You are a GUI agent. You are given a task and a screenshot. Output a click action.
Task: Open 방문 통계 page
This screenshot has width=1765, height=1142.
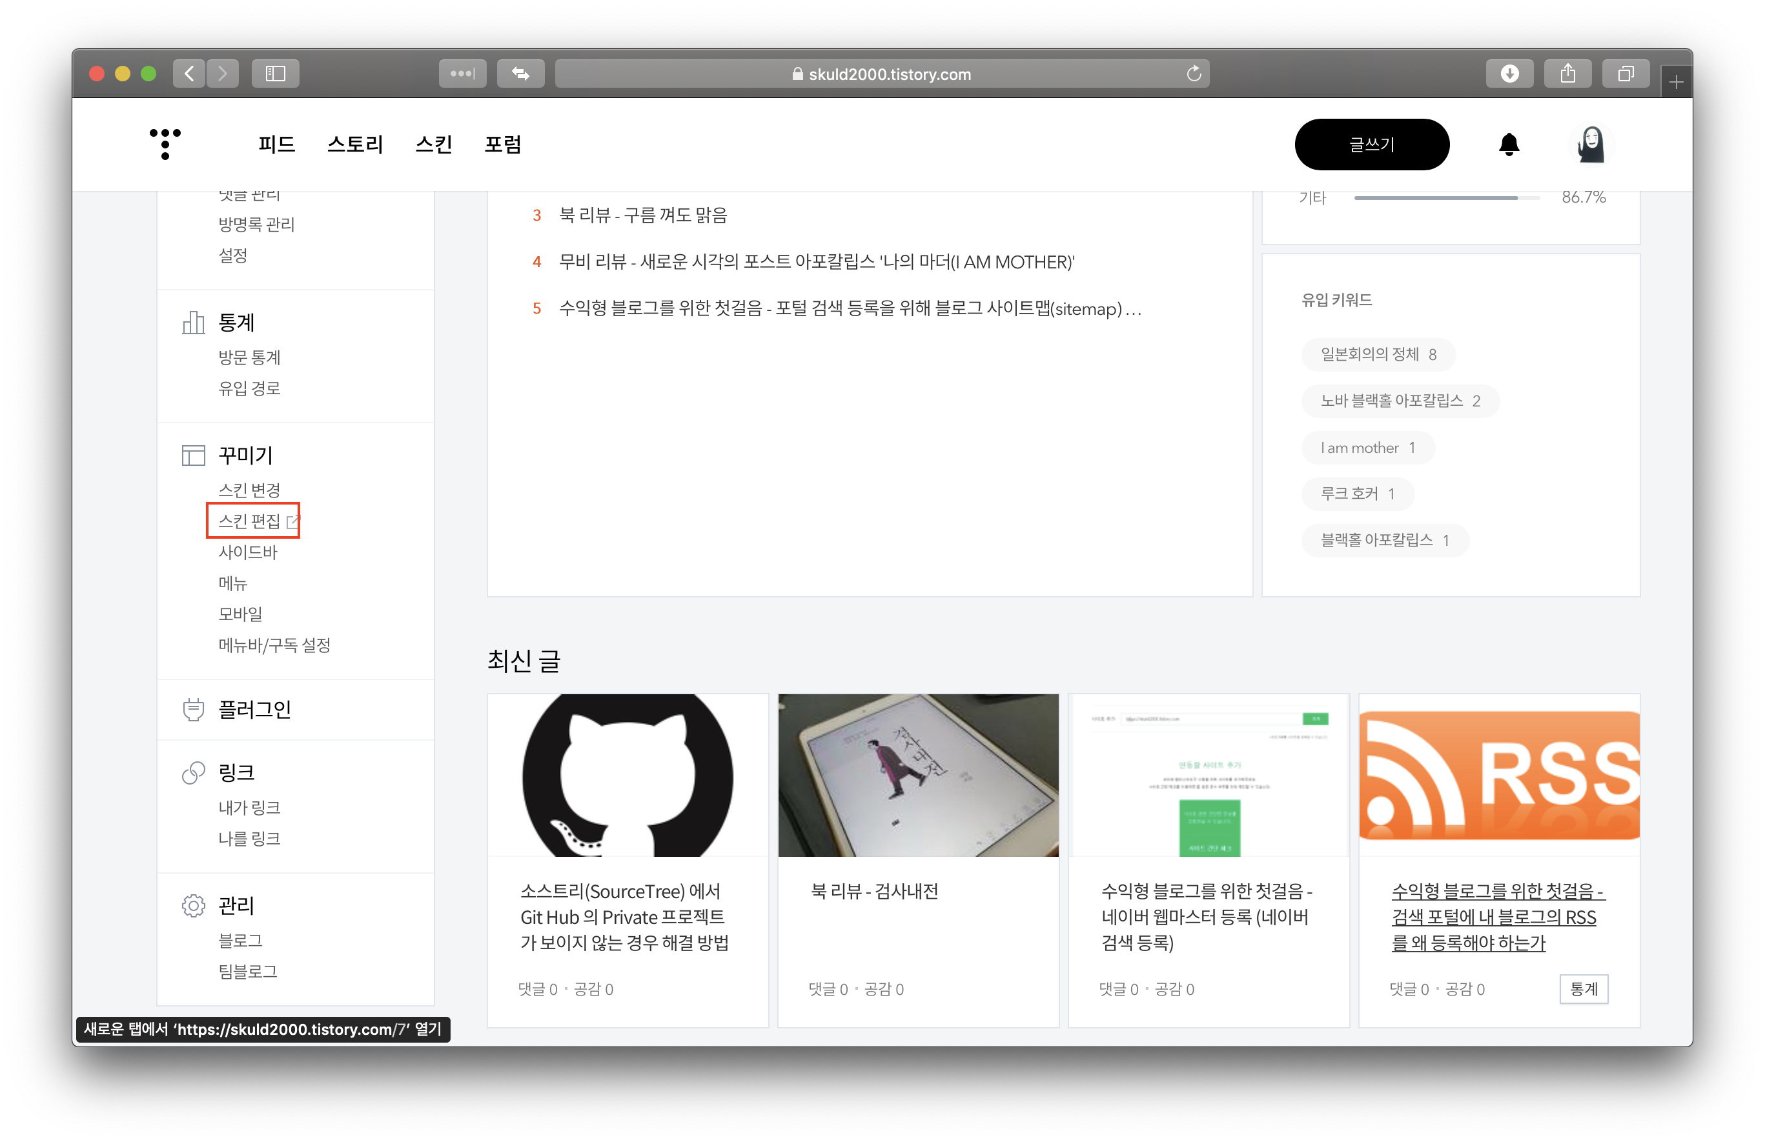click(249, 357)
